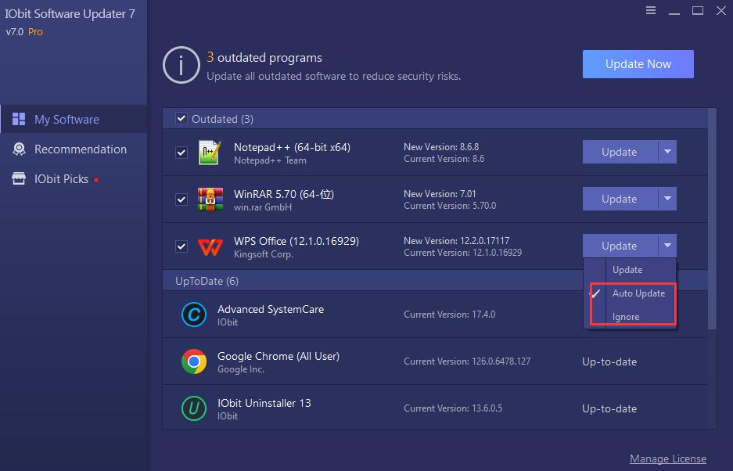Click the '3 outdated programs' heading
This screenshot has height=471, width=733.
(264, 58)
